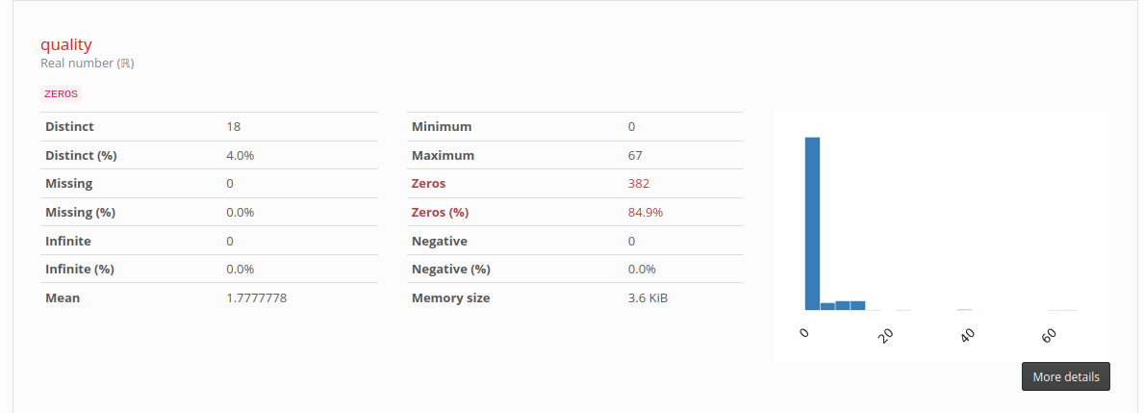Image resolution: width=1144 pixels, height=413 pixels.
Task: Select the Mean value 1.7777778
Action: 256,297
